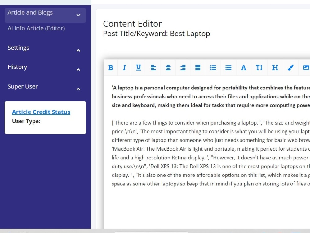Align text to the right
The height and width of the screenshot is (233, 310).
183,67
